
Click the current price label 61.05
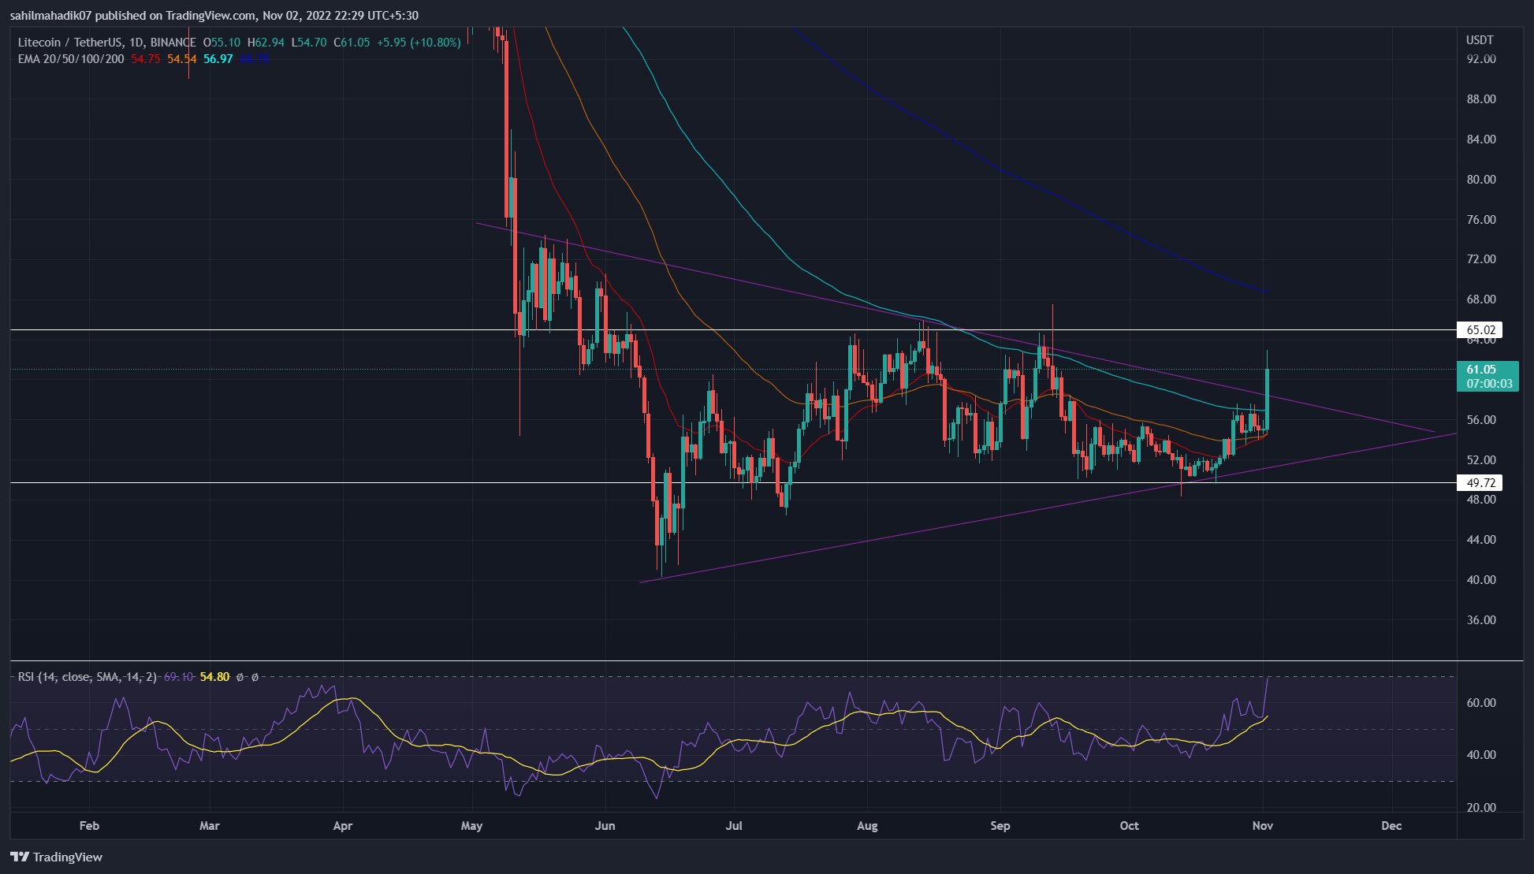(1480, 370)
